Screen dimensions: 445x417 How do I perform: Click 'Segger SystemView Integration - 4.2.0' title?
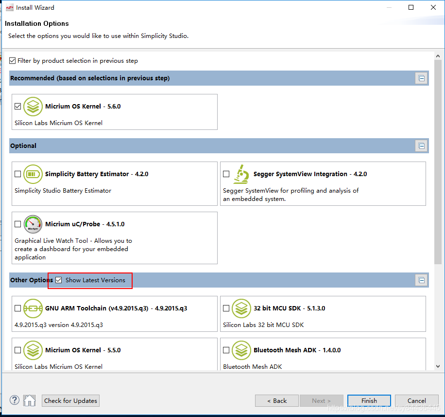(x=310, y=174)
